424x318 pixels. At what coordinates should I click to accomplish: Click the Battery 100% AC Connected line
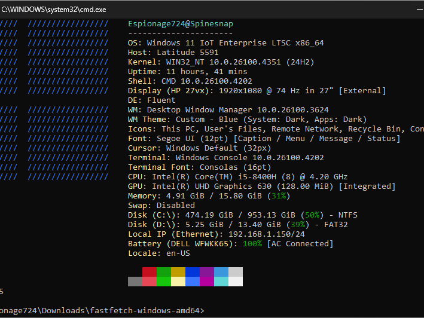[x=230, y=244]
